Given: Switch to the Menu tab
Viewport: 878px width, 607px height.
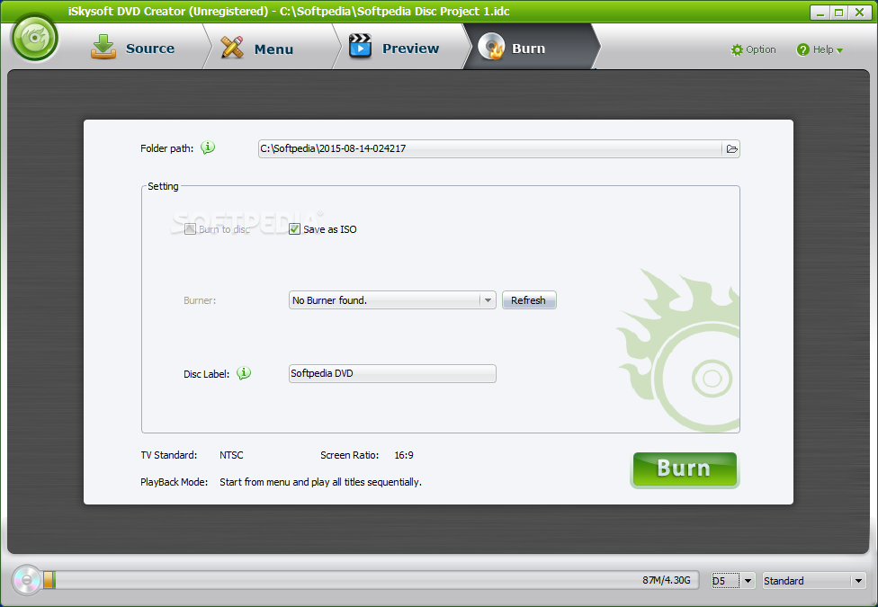Looking at the screenshot, I should click(257, 49).
